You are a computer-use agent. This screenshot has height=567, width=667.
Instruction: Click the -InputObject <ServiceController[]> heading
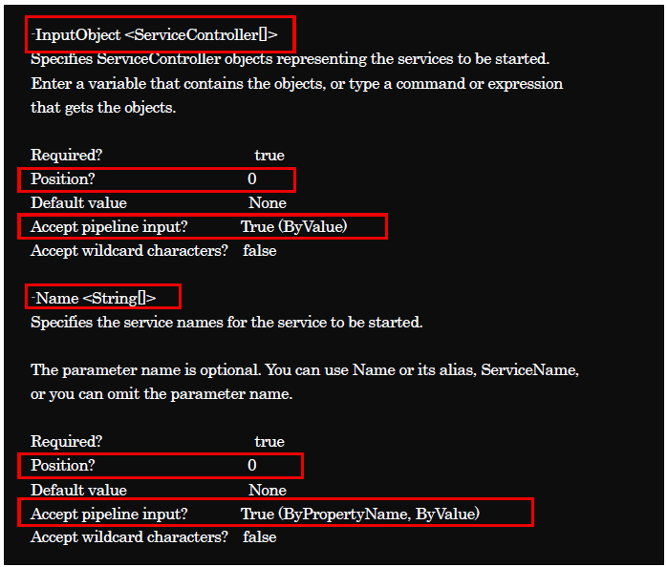pos(155,35)
